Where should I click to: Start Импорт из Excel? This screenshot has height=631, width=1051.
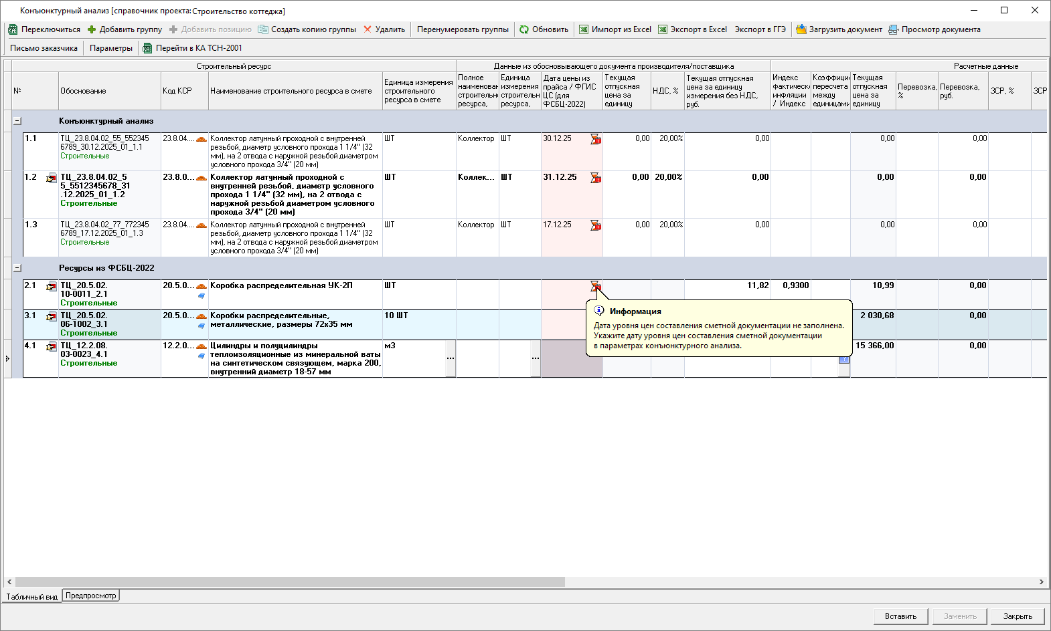615,29
